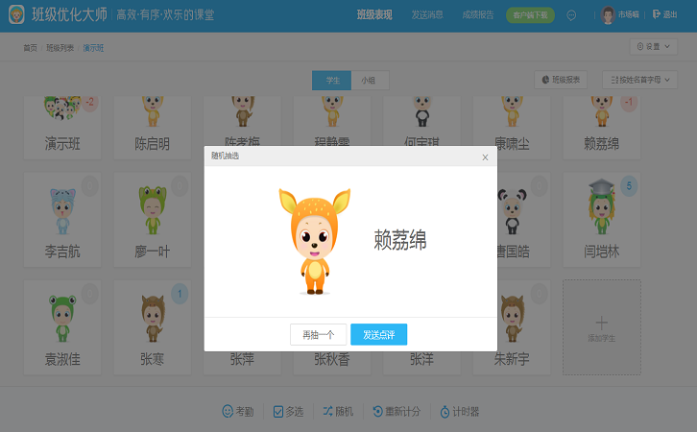Open the 发送消息 menu item

pos(427,15)
